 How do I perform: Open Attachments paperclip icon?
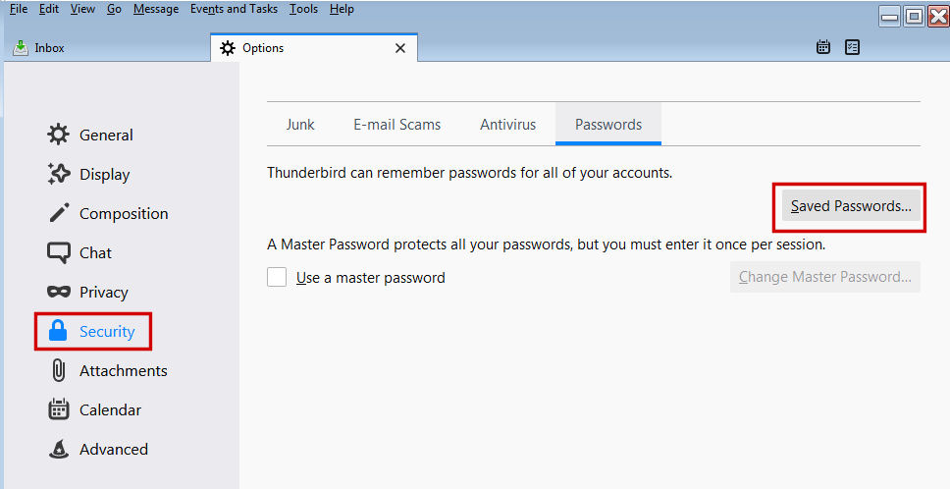(x=59, y=370)
